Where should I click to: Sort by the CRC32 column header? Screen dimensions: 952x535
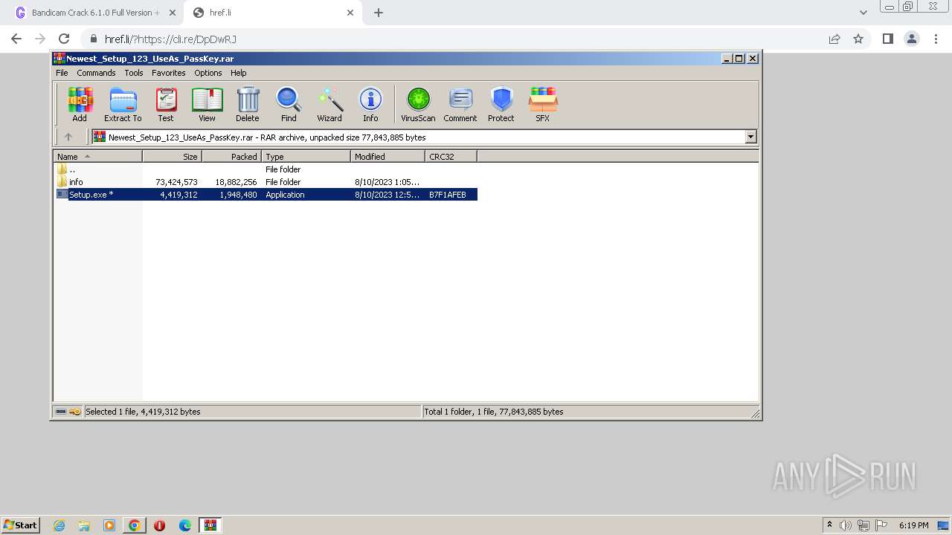tap(451, 157)
